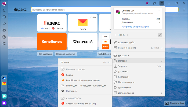Expand История submenu arrow
Image resolution: width=188 pixels, height=107 pixels.
click(x=162, y=61)
